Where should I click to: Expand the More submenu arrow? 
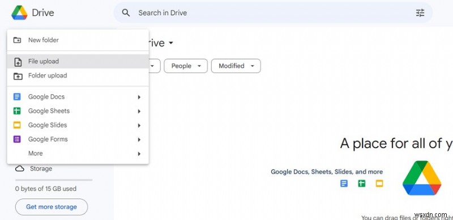click(x=139, y=154)
